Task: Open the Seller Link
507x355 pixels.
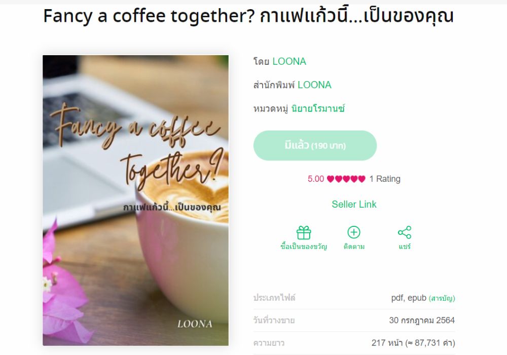Action: tap(354, 204)
